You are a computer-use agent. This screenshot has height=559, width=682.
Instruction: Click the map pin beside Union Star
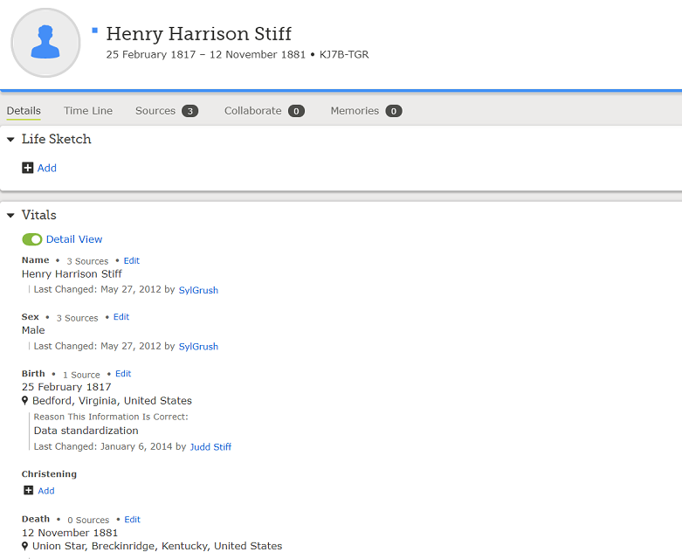click(x=25, y=547)
